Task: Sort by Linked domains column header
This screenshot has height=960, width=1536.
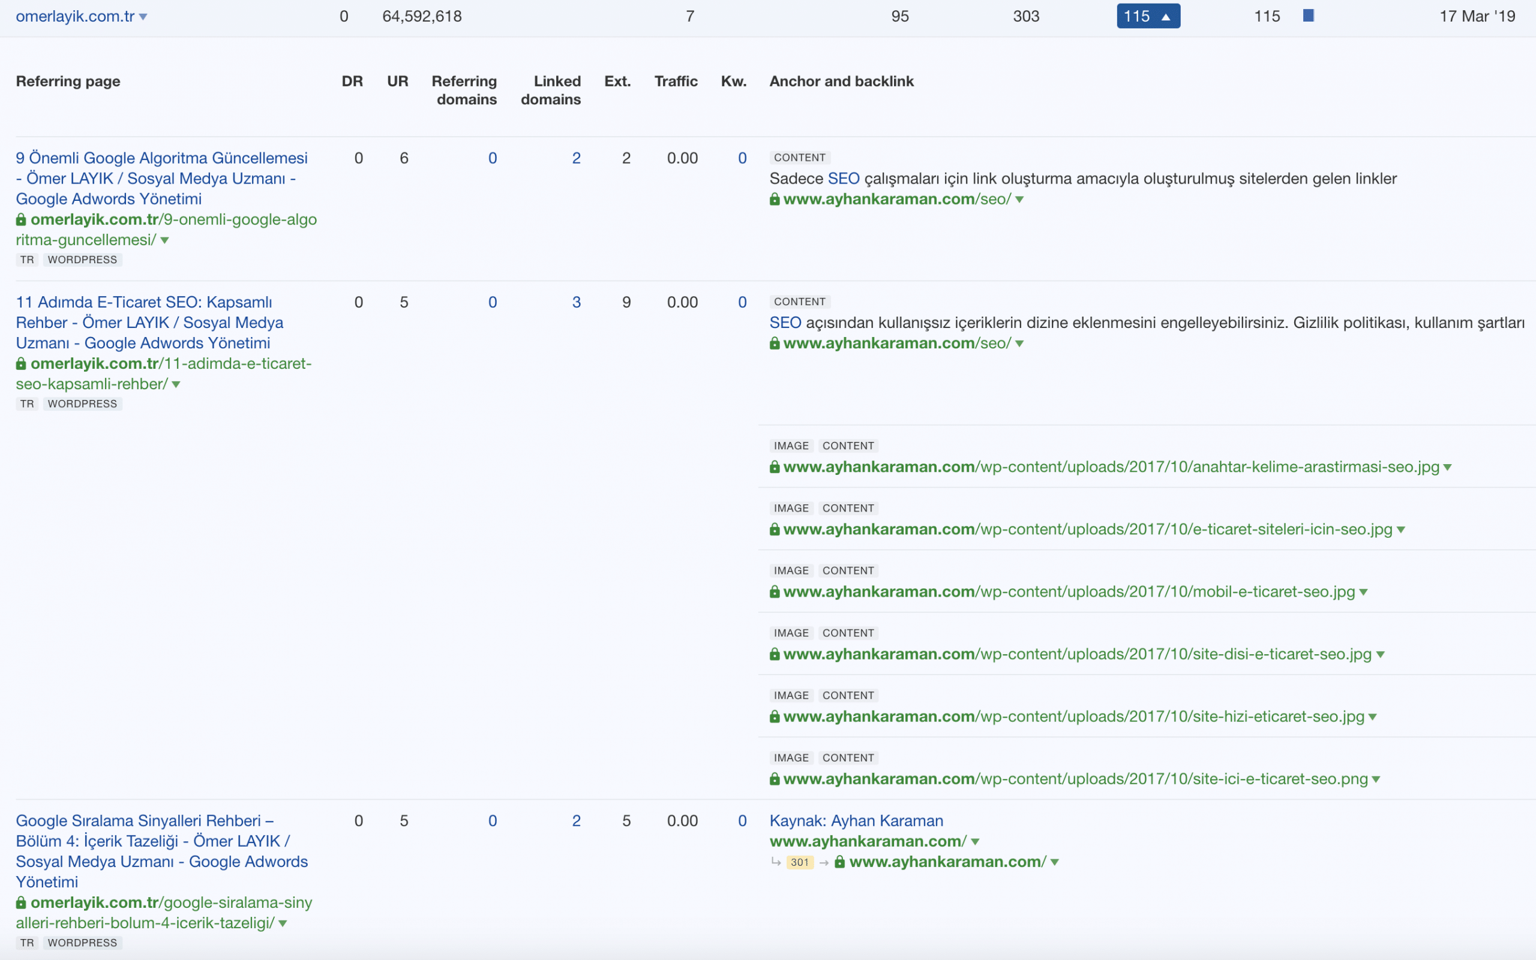Action: coord(551,90)
